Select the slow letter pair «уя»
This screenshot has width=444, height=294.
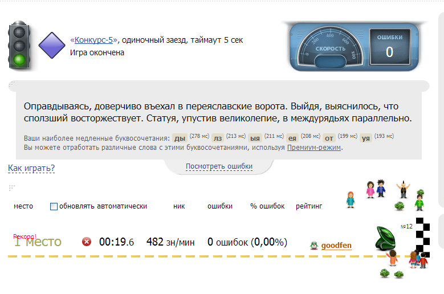[366, 138]
